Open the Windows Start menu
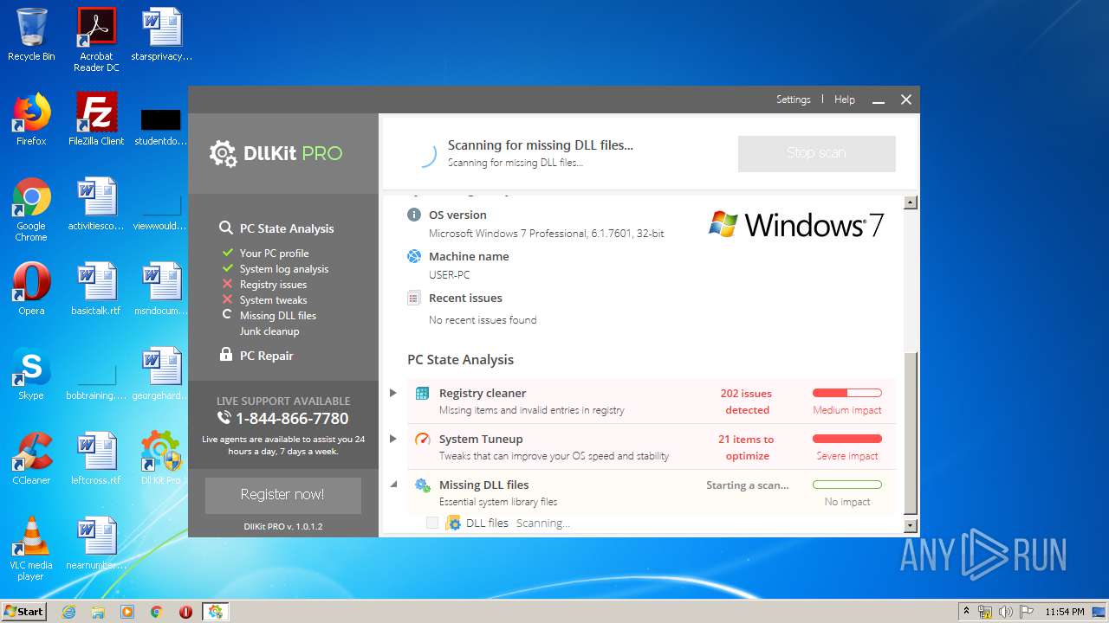Viewport: 1109px width, 623px height. click(23, 612)
